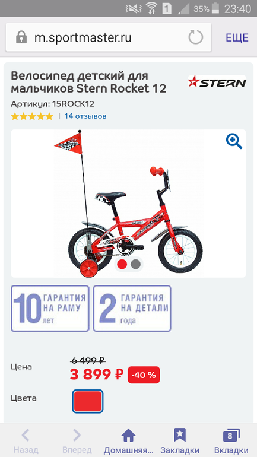Open the Вкладки tabs counter
Image resolution: width=257 pixels, height=457 pixels.
(x=231, y=435)
